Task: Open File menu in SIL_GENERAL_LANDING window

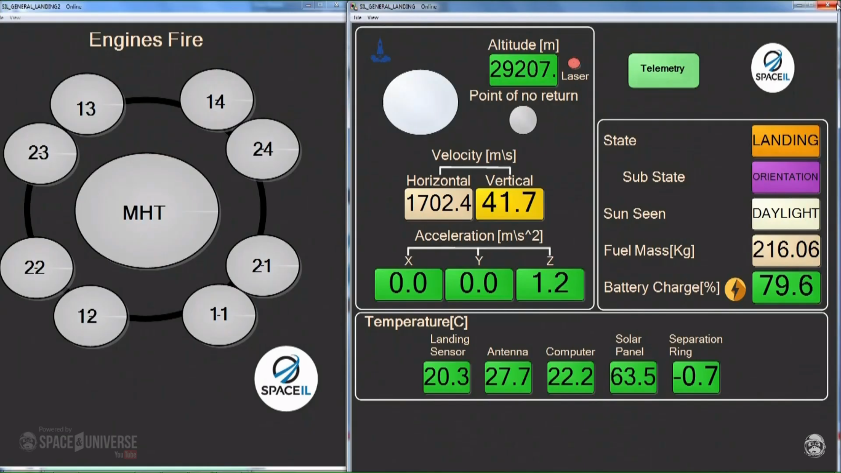Action: point(357,17)
